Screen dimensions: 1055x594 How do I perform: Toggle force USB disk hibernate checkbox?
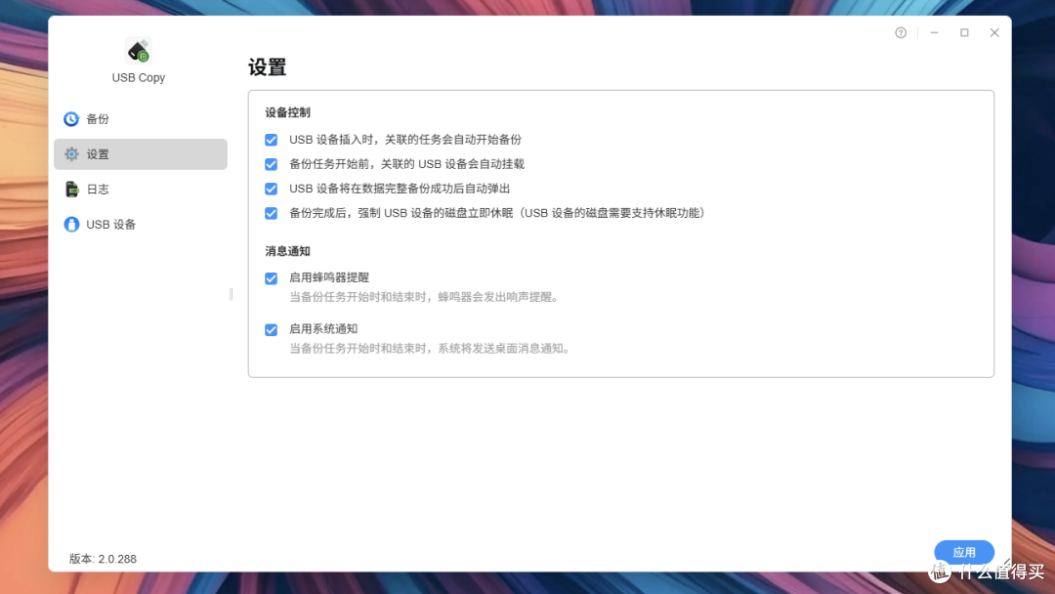tap(272, 213)
